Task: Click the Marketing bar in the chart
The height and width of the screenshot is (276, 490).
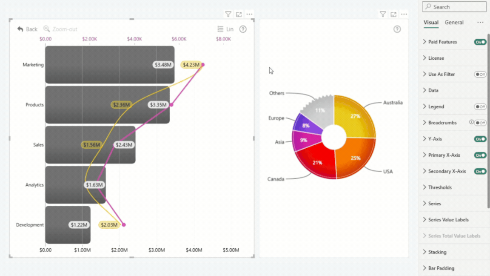Action: [110, 65]
